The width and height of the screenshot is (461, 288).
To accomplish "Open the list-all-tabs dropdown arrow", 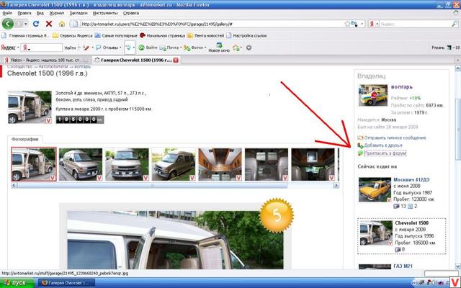I will tap(458, 60).
